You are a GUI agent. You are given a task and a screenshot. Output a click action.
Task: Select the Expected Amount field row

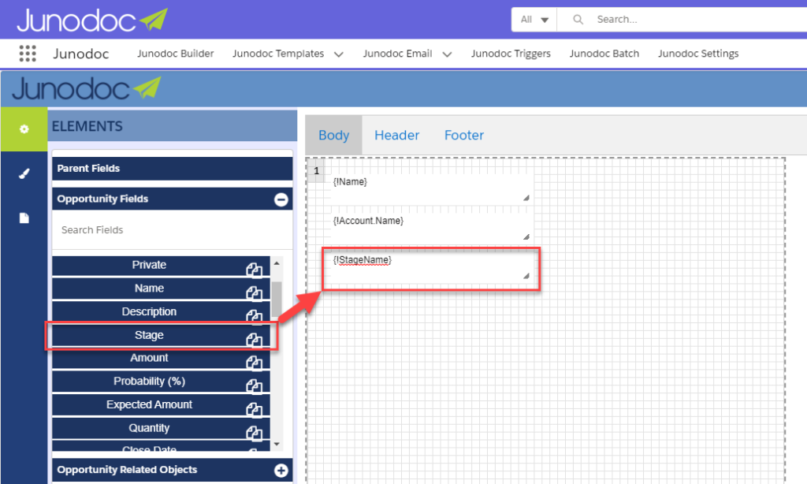point(161,405)
